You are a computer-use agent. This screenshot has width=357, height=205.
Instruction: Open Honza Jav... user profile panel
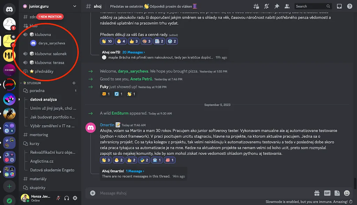coord(36,198)
